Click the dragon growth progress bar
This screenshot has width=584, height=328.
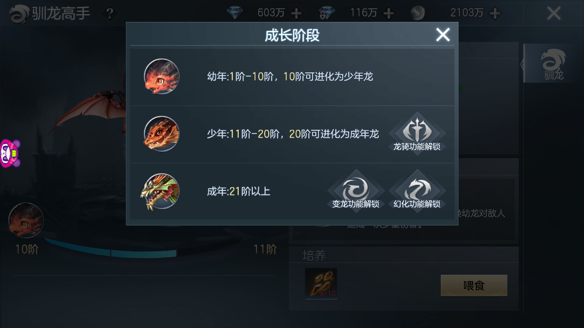tap(111, 250)
